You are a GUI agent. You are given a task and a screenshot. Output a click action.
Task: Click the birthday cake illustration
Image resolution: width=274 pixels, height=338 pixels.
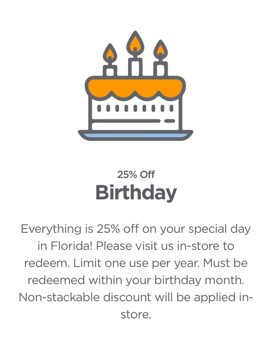[x=135, y=86]
